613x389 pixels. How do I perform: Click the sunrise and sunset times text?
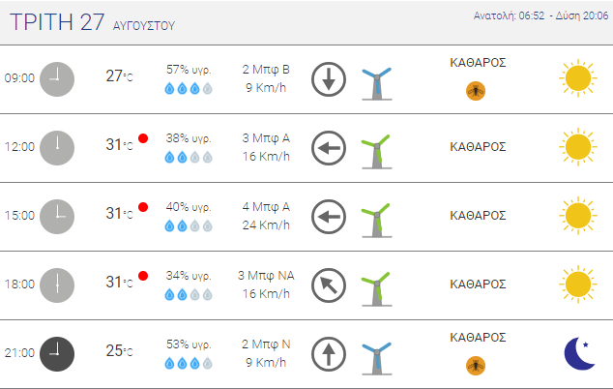point(537,16)
